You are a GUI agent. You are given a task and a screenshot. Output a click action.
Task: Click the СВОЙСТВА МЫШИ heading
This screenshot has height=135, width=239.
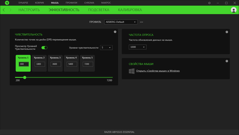tap(141, 64)
